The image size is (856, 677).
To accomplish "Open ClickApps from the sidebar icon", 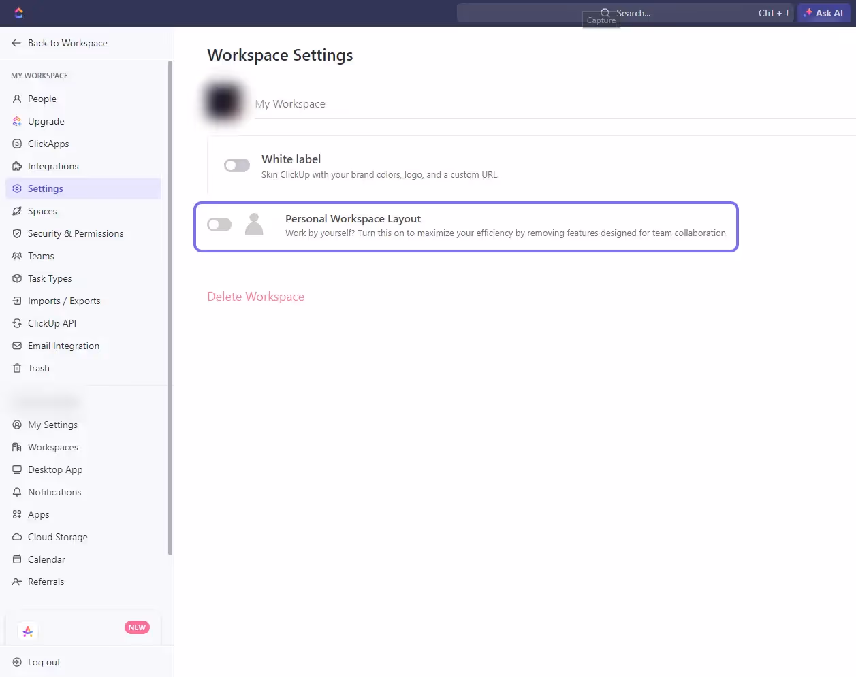I will pyautogui.click(x=16, y=144).
